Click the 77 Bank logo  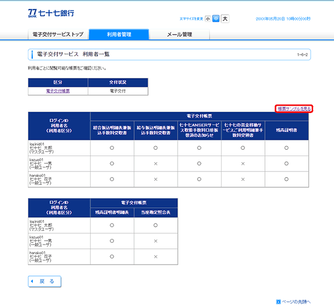[x=51, y=13]
